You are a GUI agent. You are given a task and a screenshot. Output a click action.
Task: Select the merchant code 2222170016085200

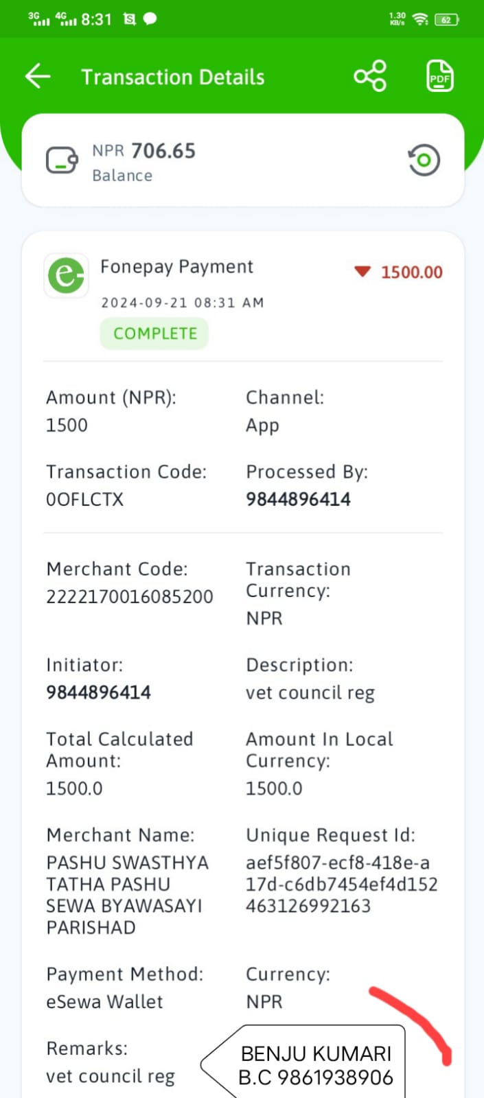[x=130, y=596]
